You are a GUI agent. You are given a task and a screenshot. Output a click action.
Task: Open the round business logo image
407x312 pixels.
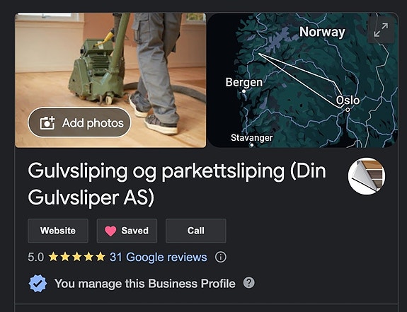pos(367,176)
